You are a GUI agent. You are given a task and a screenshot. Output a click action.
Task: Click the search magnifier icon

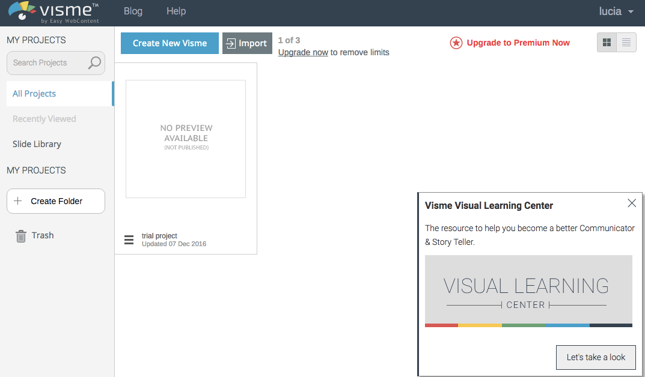click(x=94, y=63)
